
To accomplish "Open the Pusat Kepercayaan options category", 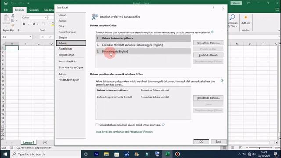I will click(x=71, y=80).
